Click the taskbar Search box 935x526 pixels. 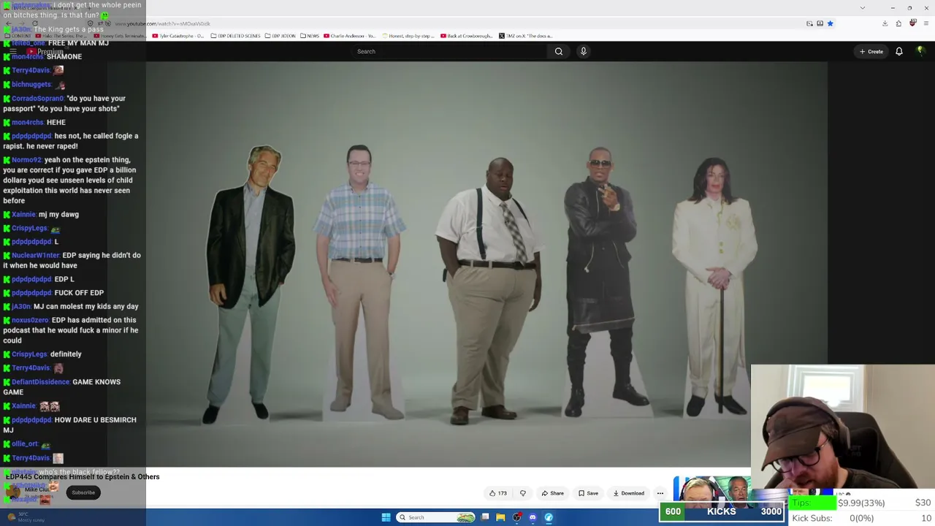pyautogui.click(x=437, y=517)
